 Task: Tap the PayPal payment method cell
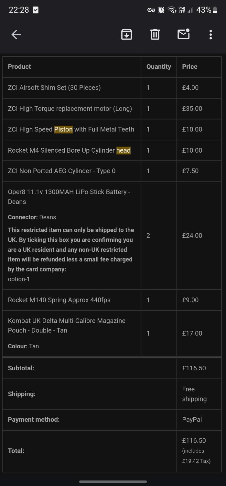click(192, 420)
